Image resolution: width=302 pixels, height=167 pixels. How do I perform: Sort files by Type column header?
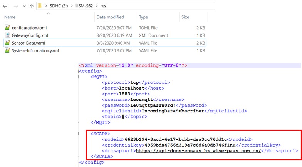144,17
